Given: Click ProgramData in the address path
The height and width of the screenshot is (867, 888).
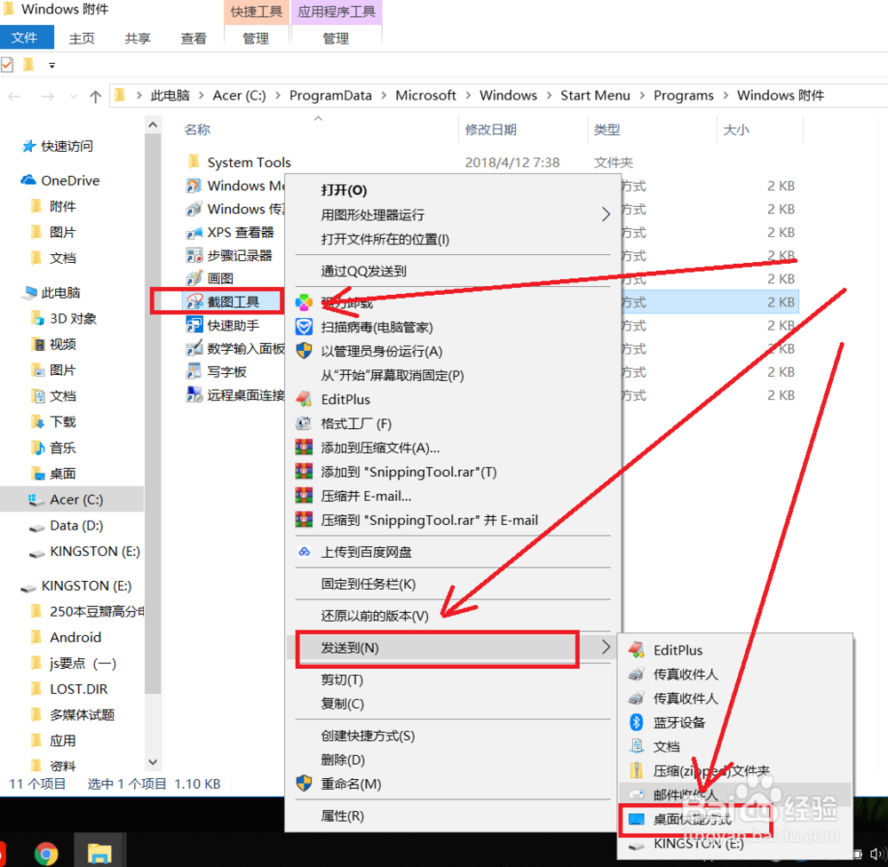Looking at the screenshot, I should 330,95.
